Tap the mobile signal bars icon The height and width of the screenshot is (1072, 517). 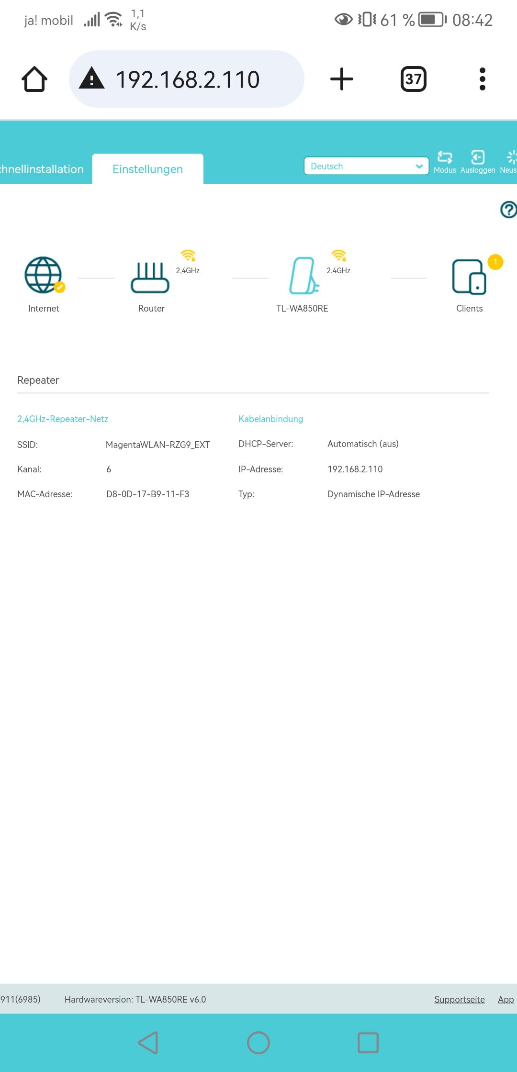[x=92, y=20]
